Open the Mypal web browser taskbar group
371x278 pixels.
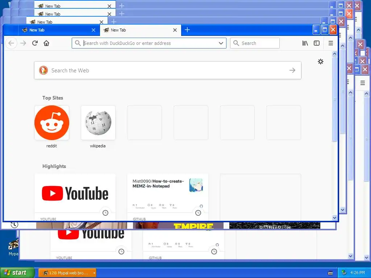(67, 273)
